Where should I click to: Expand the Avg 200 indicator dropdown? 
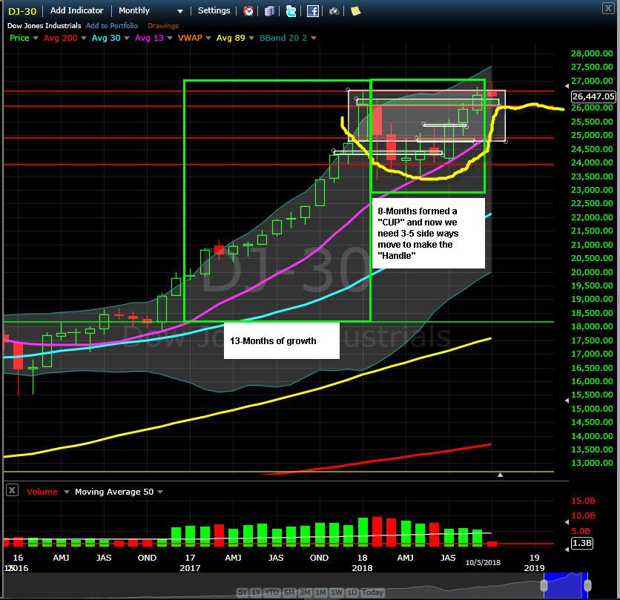[x=83, y=38]
